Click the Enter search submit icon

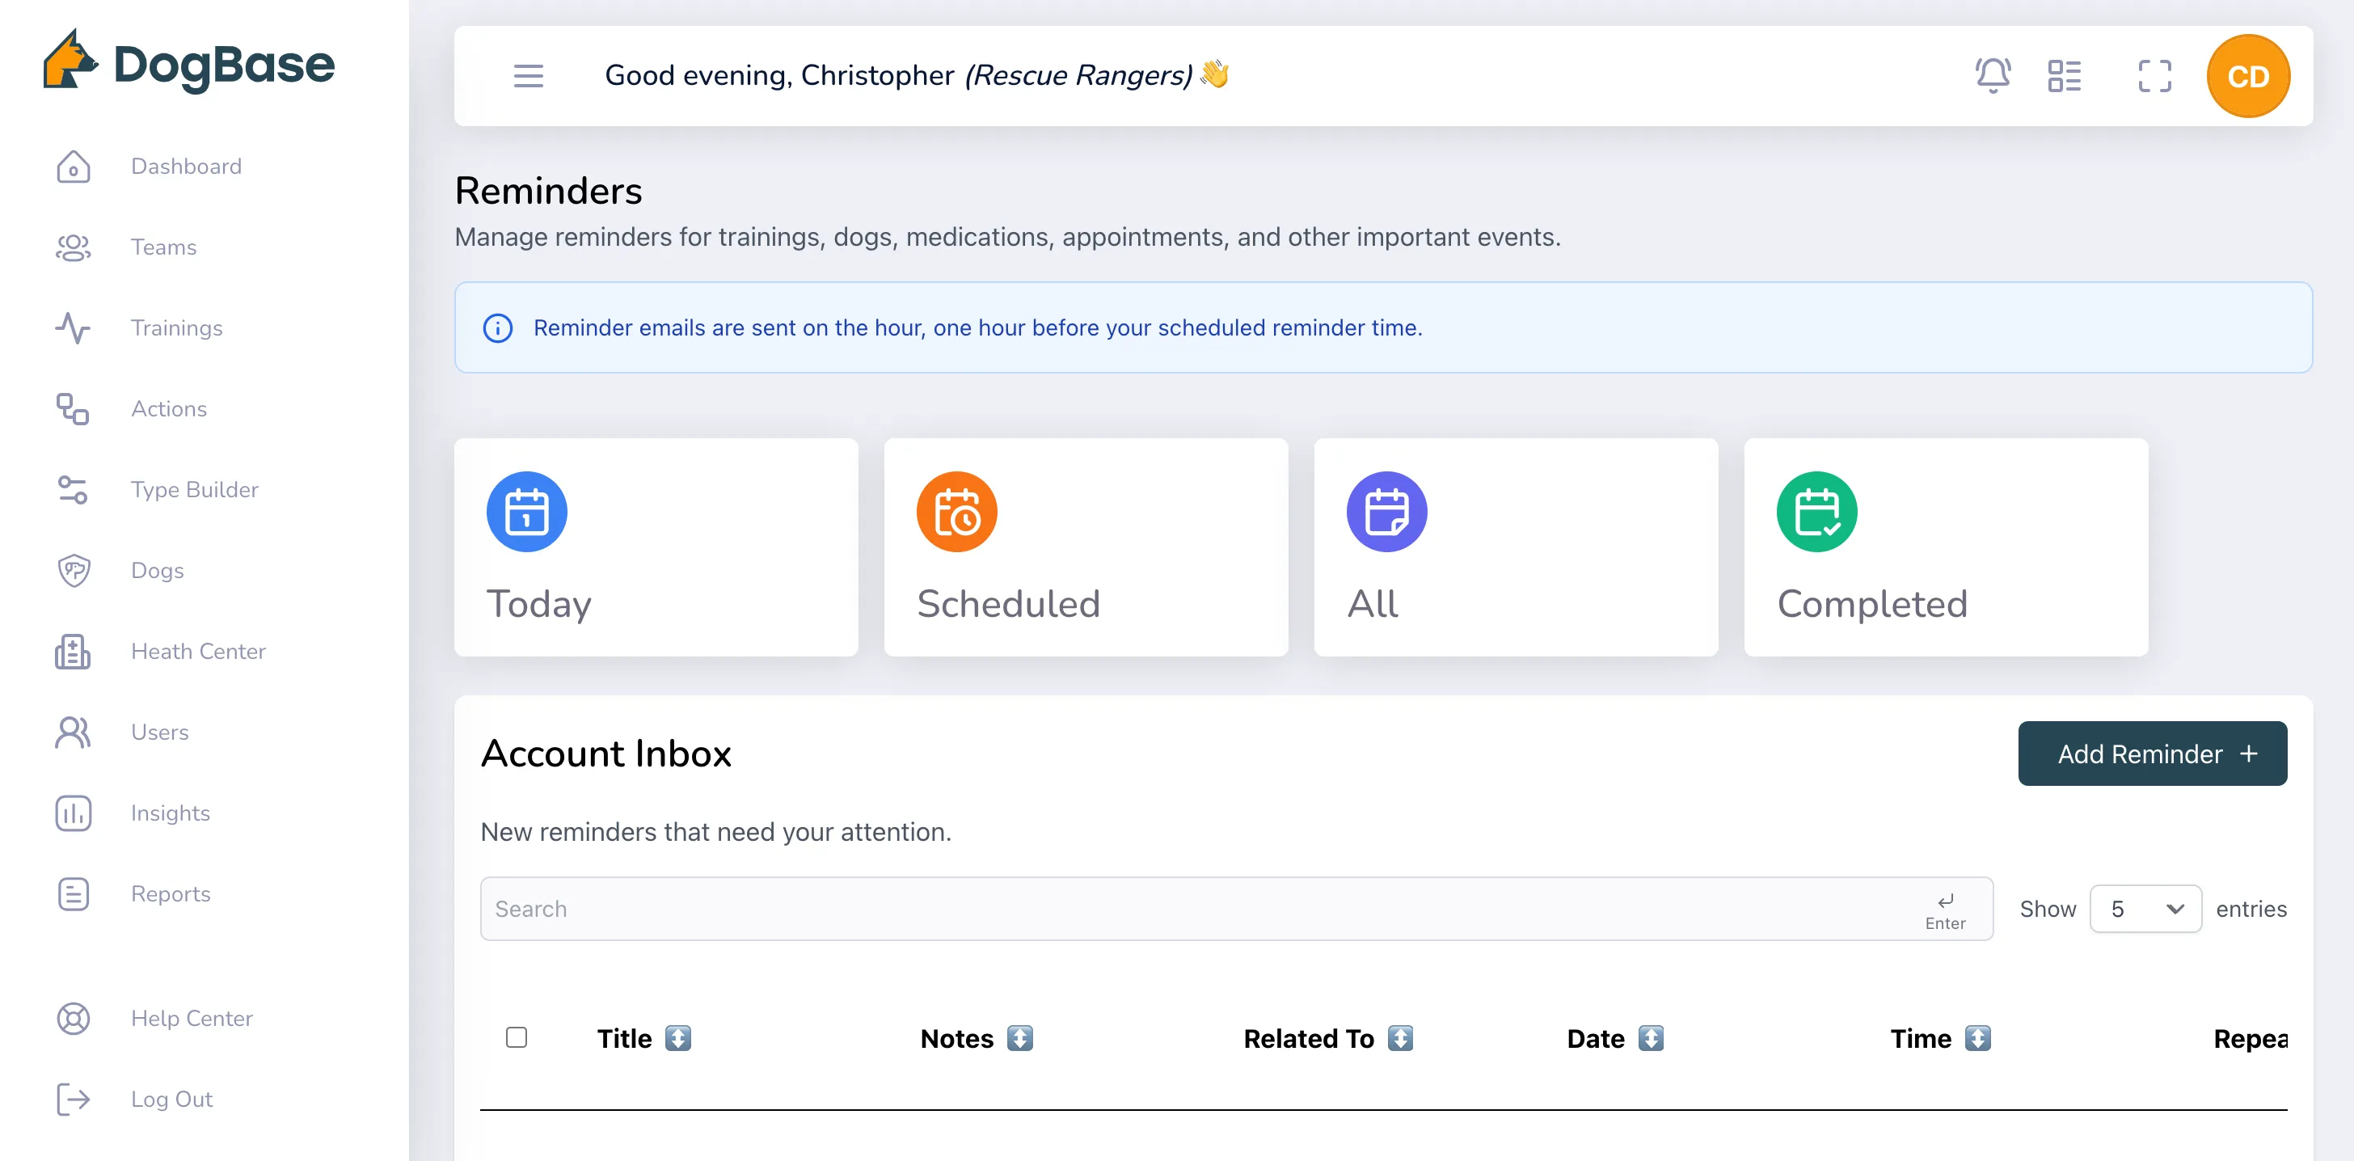tap(1945, 910)
